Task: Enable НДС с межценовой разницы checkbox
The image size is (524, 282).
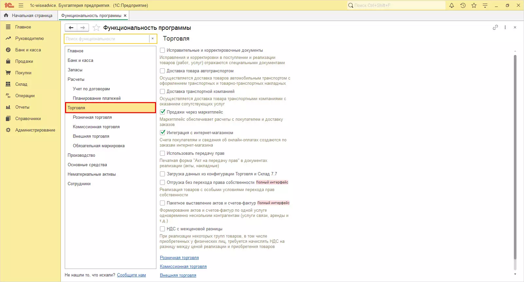Action: (x=162, y=229)
